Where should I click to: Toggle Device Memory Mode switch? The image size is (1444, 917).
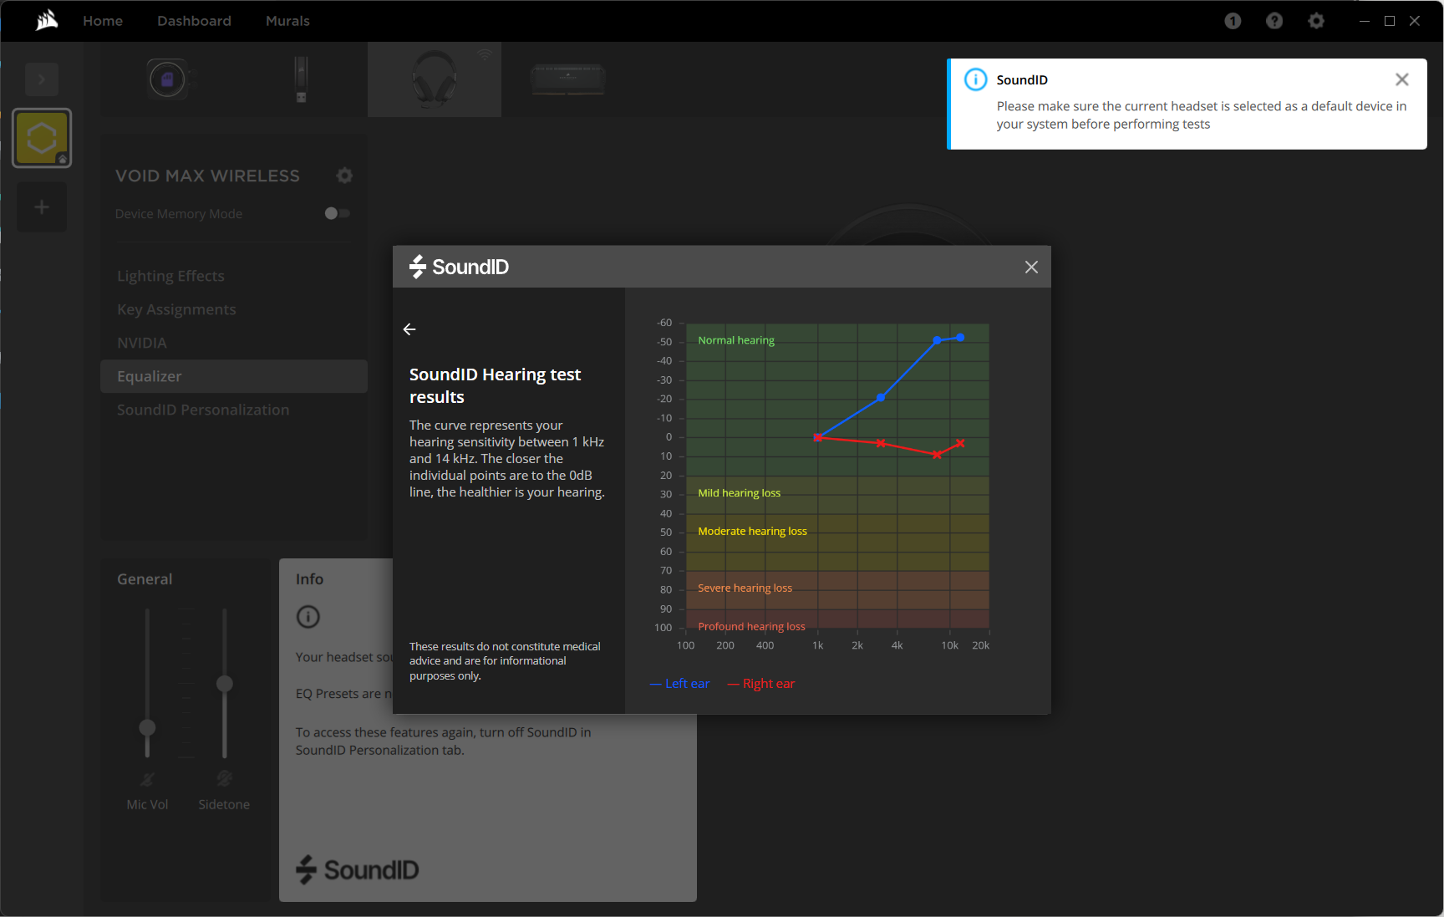coord(338,213)
